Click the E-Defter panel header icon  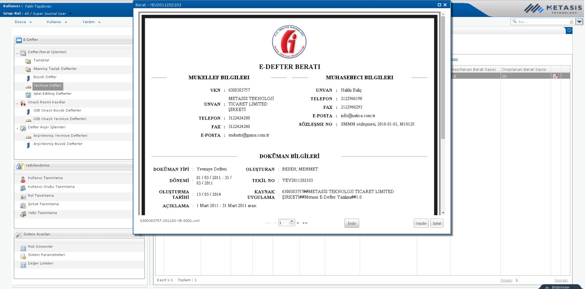pyautogui.click(x=19, y=40)
